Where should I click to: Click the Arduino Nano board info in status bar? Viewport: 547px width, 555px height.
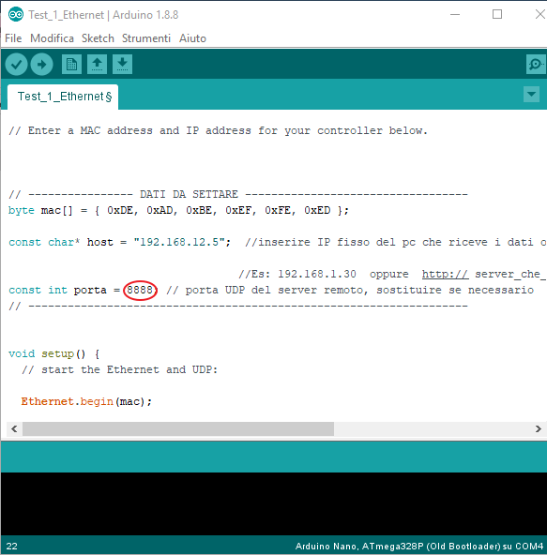tap(419, 547)
